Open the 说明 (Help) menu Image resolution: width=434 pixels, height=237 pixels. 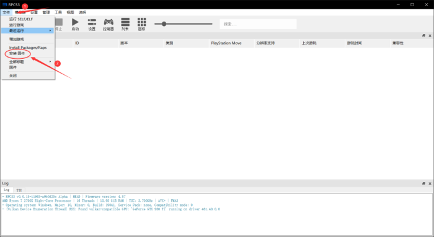tap(82, 12)
